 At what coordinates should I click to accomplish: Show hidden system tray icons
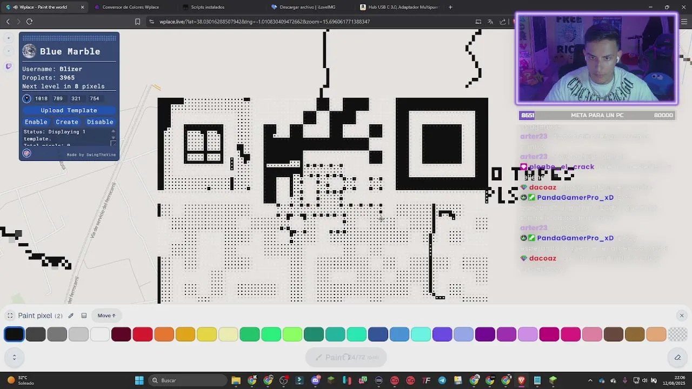click(x=590, y=380)
